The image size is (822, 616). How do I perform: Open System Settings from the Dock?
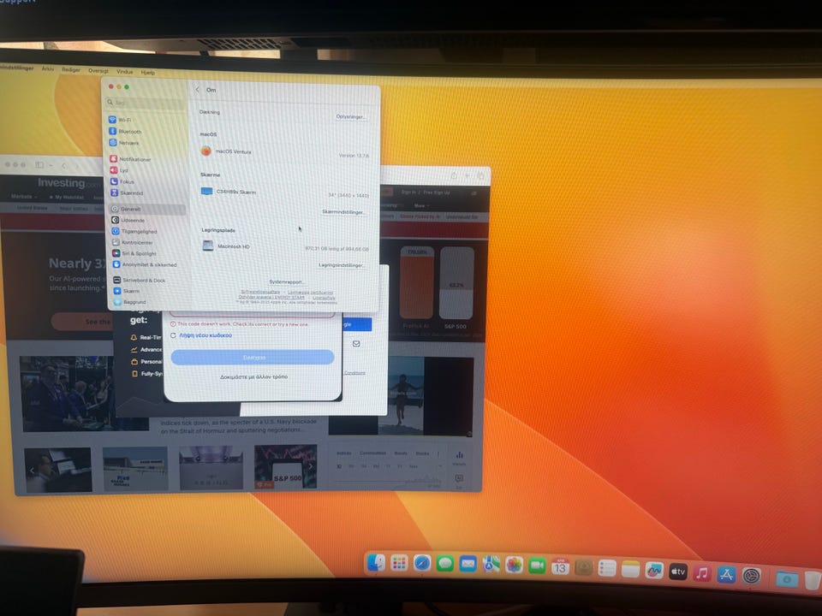coord(751,576)
